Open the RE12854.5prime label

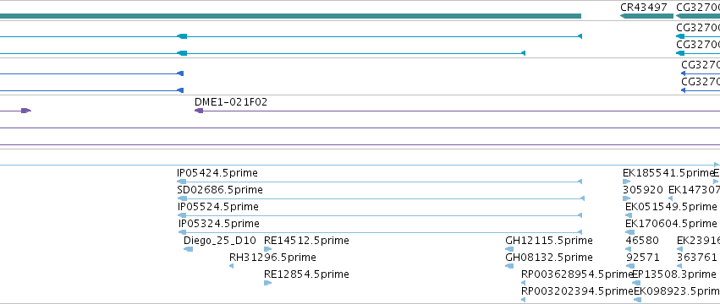point(306,274)
